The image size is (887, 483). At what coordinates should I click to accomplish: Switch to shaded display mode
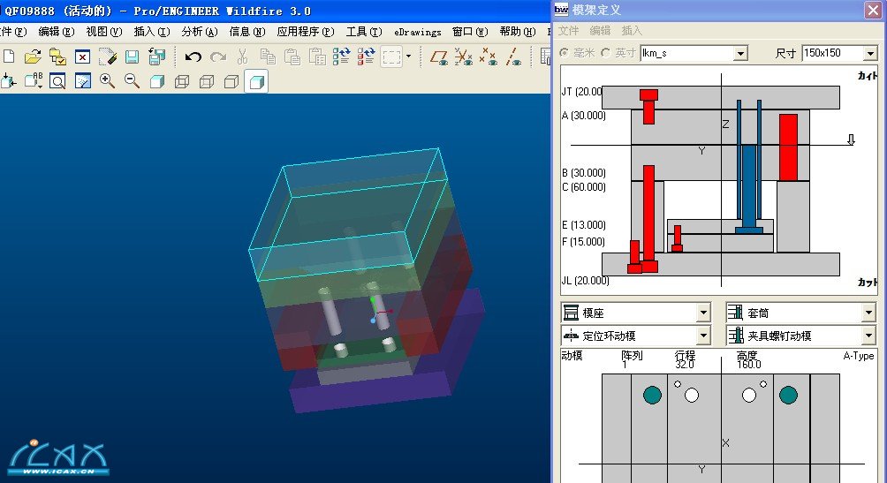256,82
